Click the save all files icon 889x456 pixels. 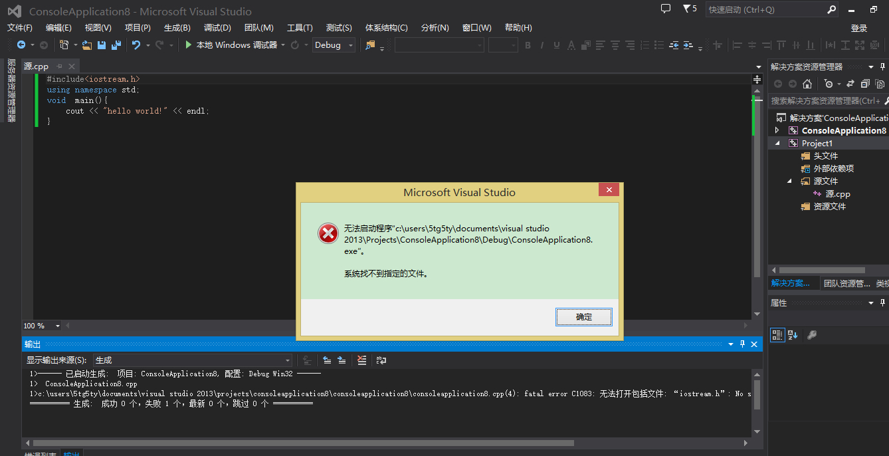click(x=116, y=45)
